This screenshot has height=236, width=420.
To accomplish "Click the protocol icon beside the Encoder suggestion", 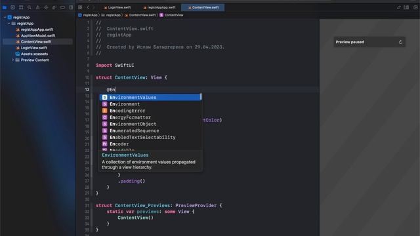I will tap(105, 144).
